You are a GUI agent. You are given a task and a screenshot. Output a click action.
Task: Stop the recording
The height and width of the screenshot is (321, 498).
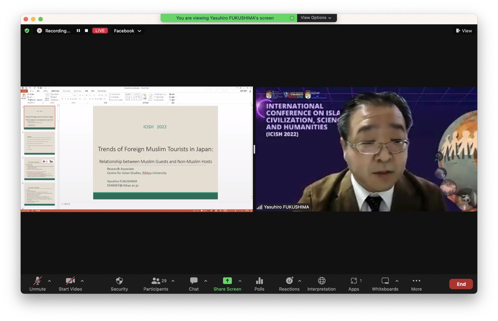pyautogui.click(x=86, y=31)
